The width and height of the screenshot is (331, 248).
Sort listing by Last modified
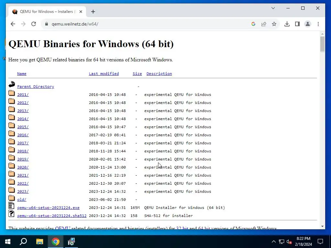pyautogui.click(x=104, y=74)
